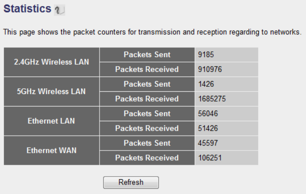The width and height of the screenshot is (306, 194).
Task: Click the 5GHz Packets Received value 1685275
Action: point(211,99)
